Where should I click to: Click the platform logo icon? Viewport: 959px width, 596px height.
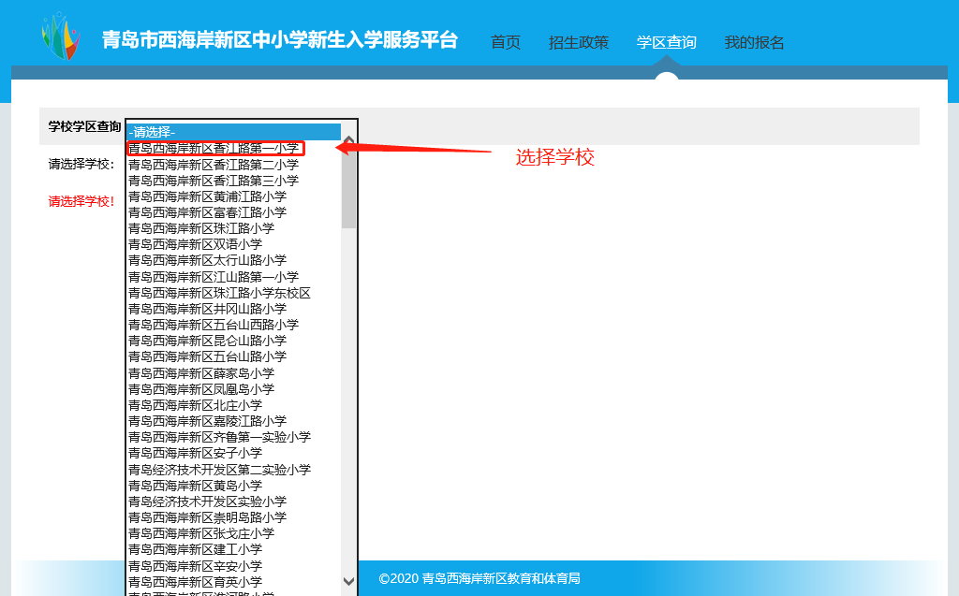coord(61,36)
